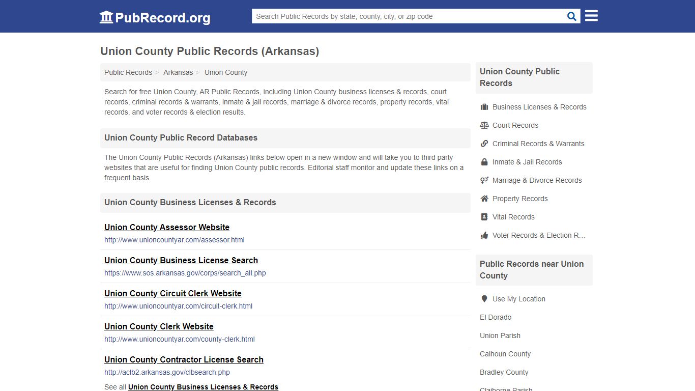Select Criminal Records & Warrants in sidebar
The image size is (695, 391).
point(538,144)
